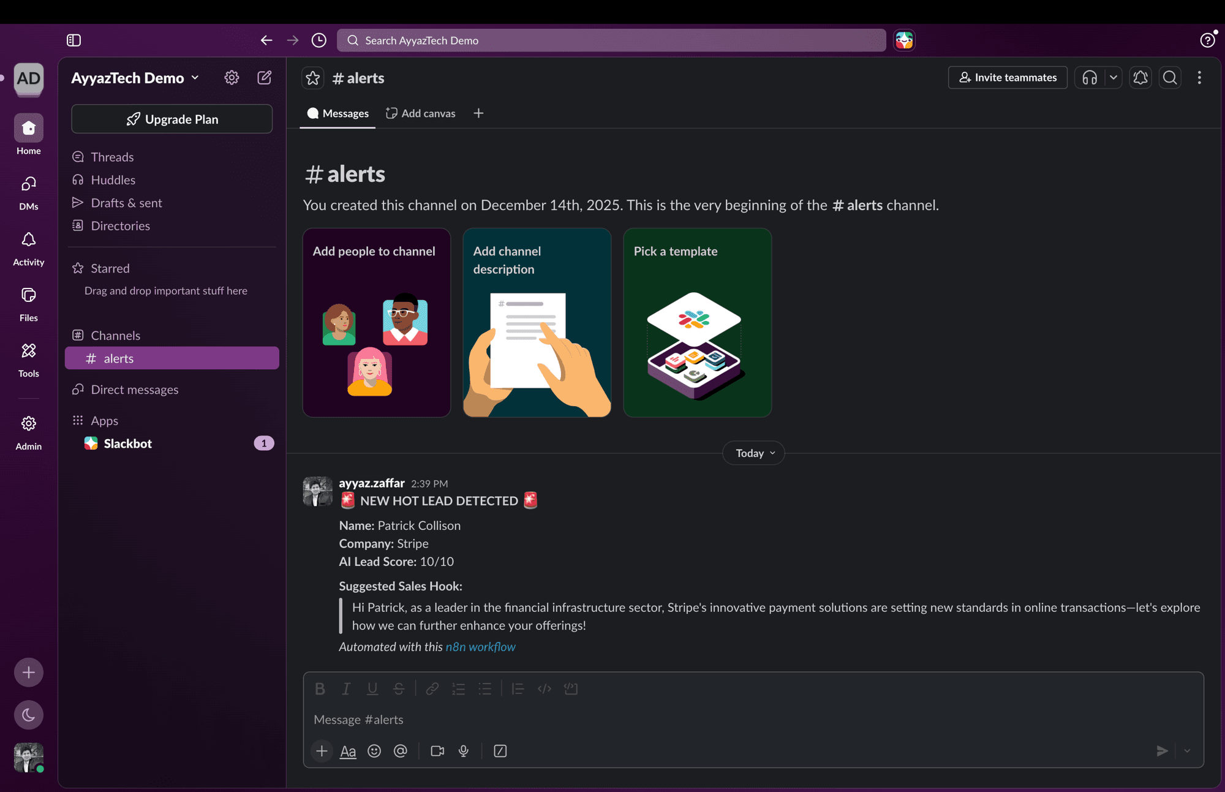This screenshot has width=1225, height=792.
Task: Open the Admin gear in rail
Action: point(29,433)
